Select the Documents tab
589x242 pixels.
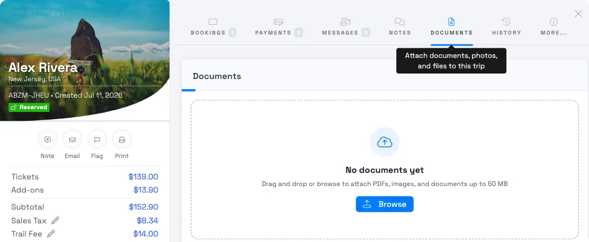click(451, 27)
